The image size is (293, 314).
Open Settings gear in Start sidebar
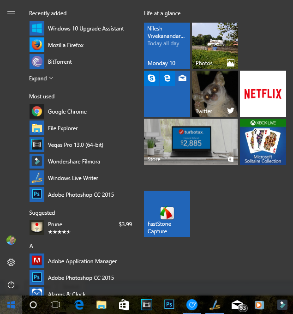click(x=11, y=262)
